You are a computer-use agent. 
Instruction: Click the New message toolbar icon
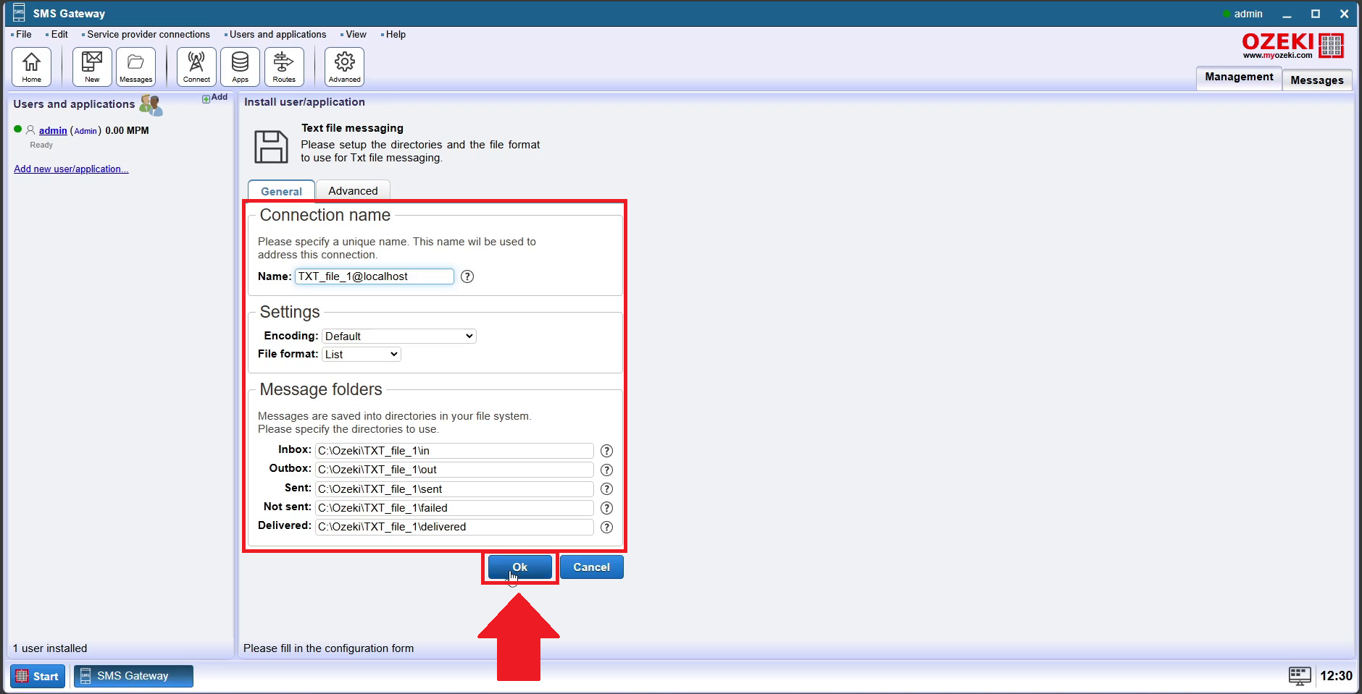coord(92,67)
